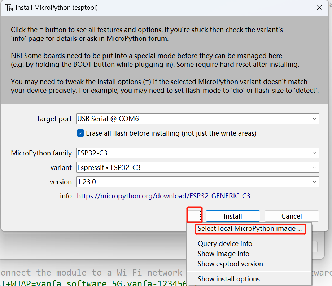The width and height of the screenshot is (332, 286).
Task: Open the micropython.org ESP32_GENERIC_C3 info link
Action: (x=163, y=196)
